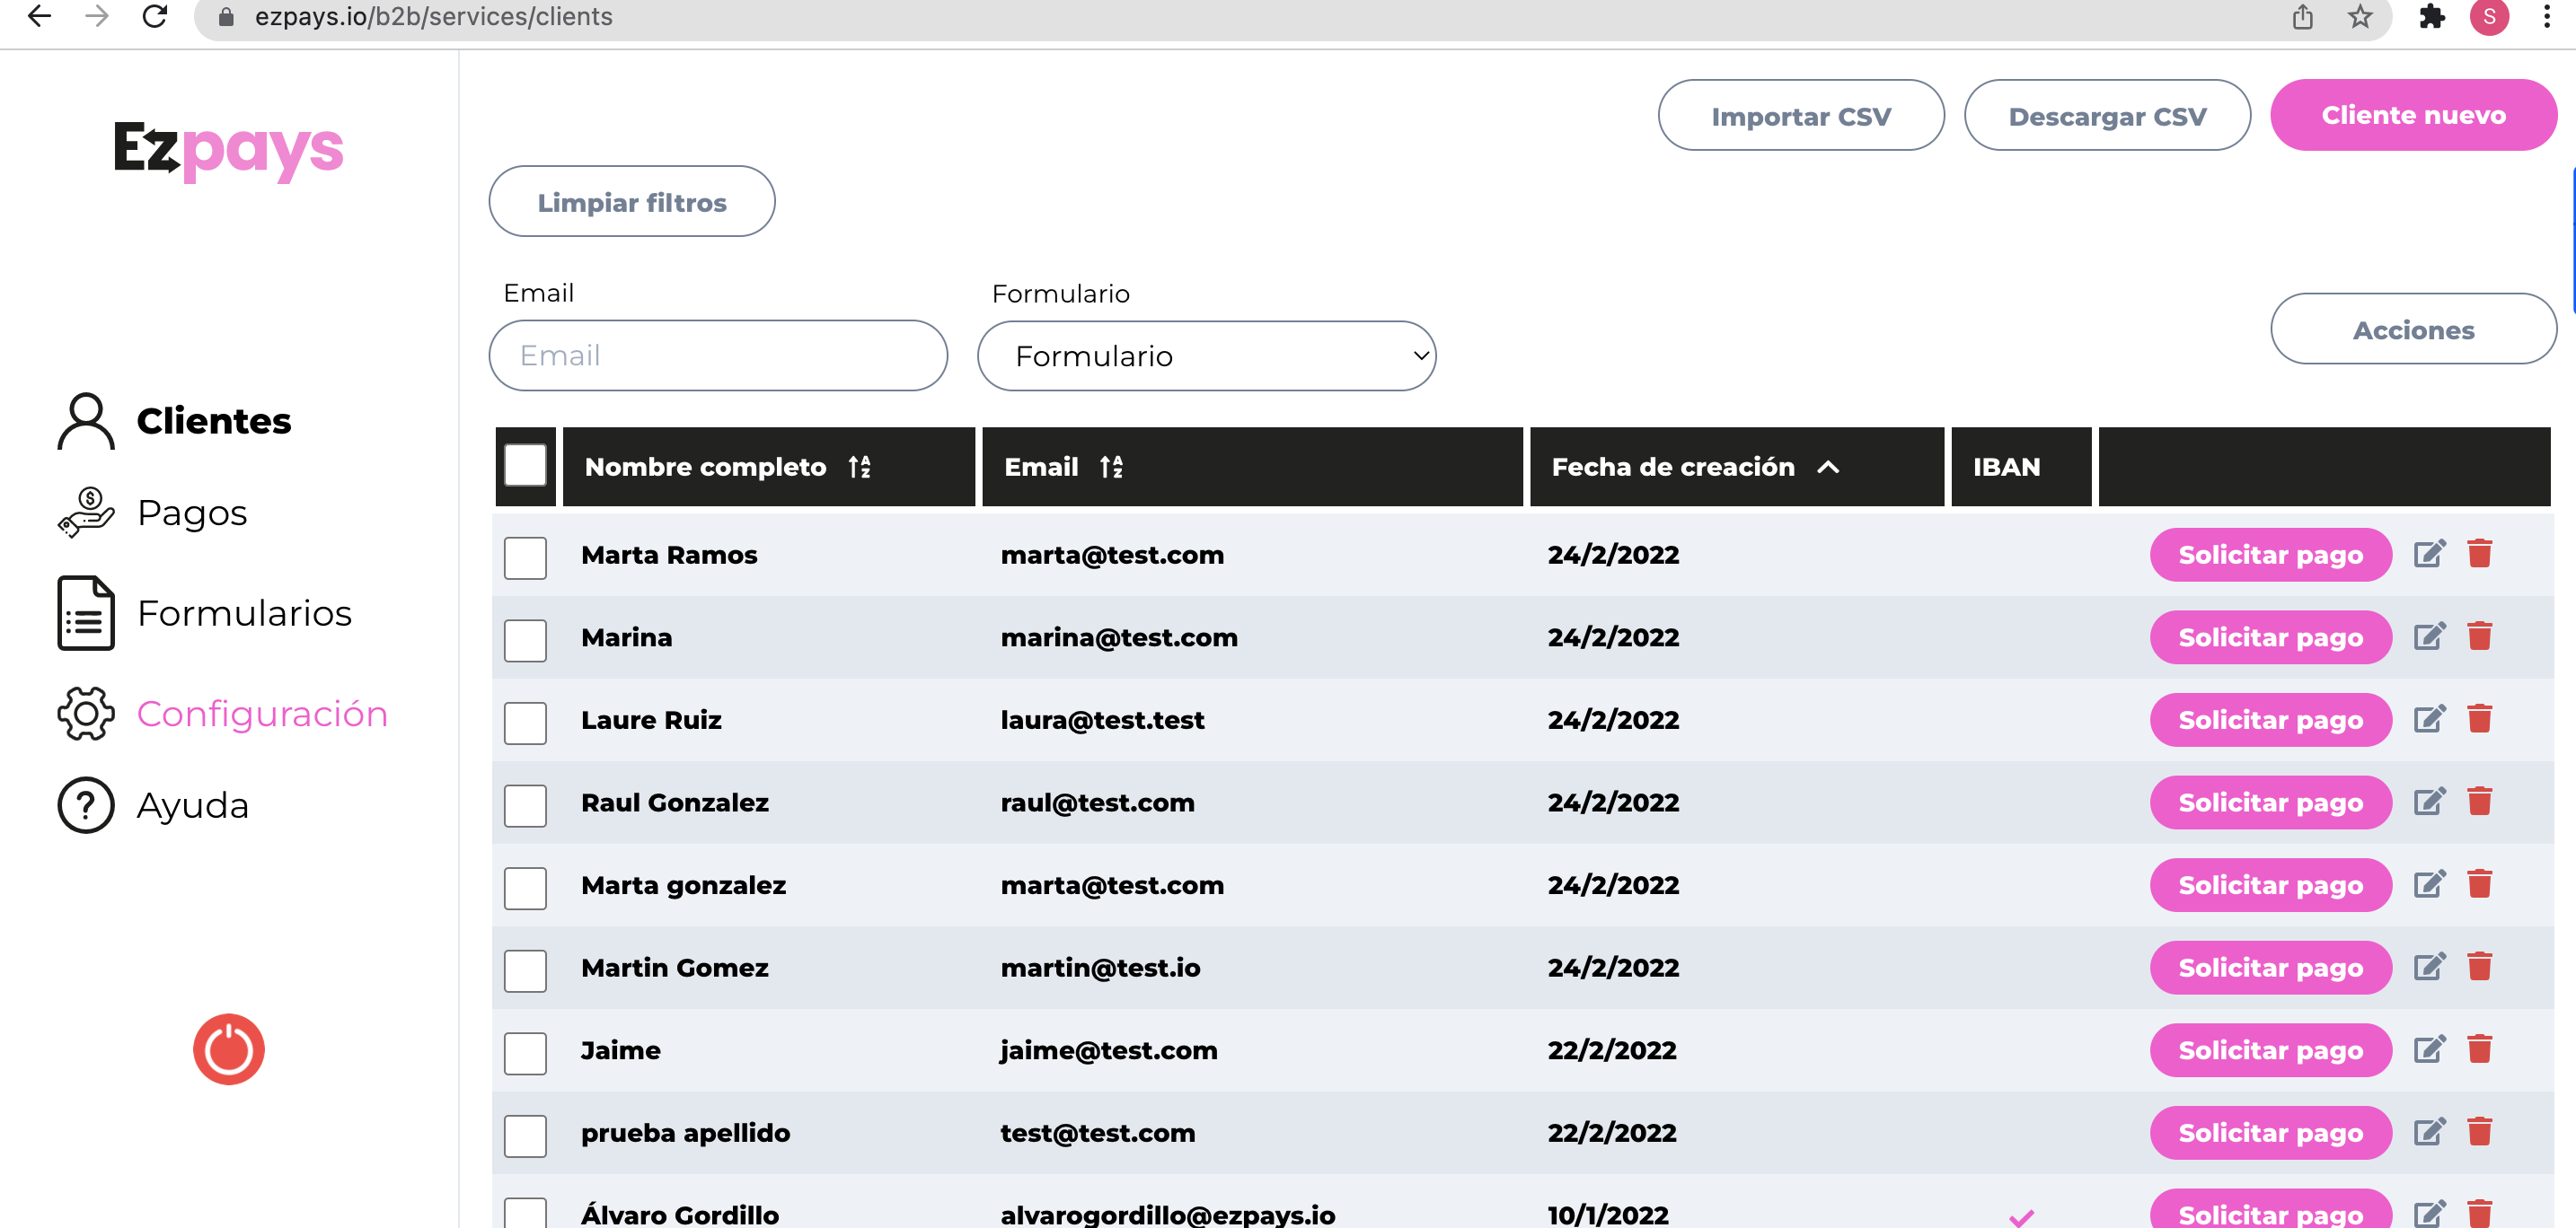This screenshot has height=1228, width=2576.
Task: Click the Email column sort icon
Action: pyautogui.click(x=1111, y=467)
